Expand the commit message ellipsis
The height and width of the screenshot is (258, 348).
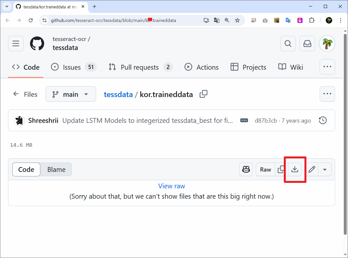[244, 120]
